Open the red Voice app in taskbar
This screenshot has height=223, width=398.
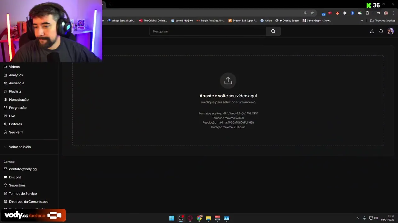click(217, 218)
